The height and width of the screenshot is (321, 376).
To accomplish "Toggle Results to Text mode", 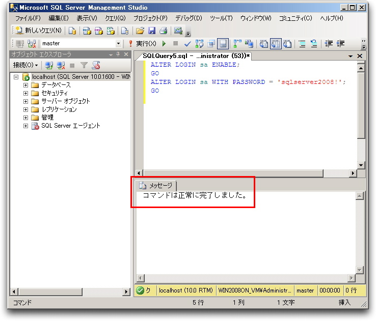I will coord(264,44).
